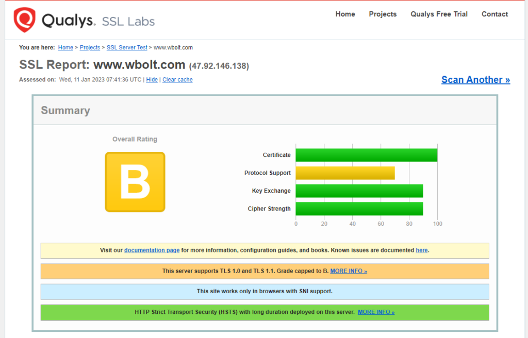This screenshot has height=338, width=528.
Task: Click the Clear cache link
Action: pyautogui.click(x=177, y=80)
